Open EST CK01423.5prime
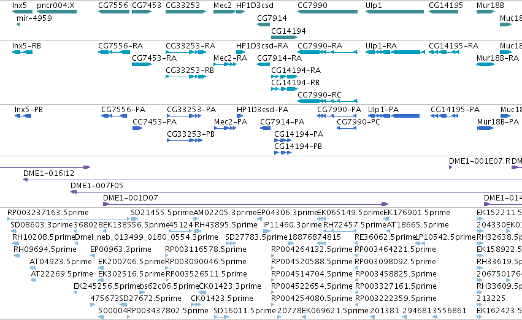The image size is (522, 320). pyautogui.click(x=222, y=299)
